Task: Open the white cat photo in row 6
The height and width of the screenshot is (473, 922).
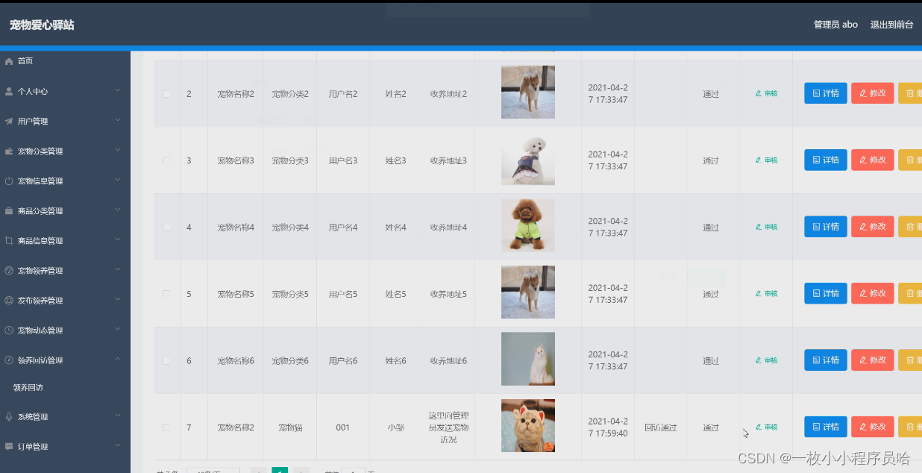Action: (528, 359)
